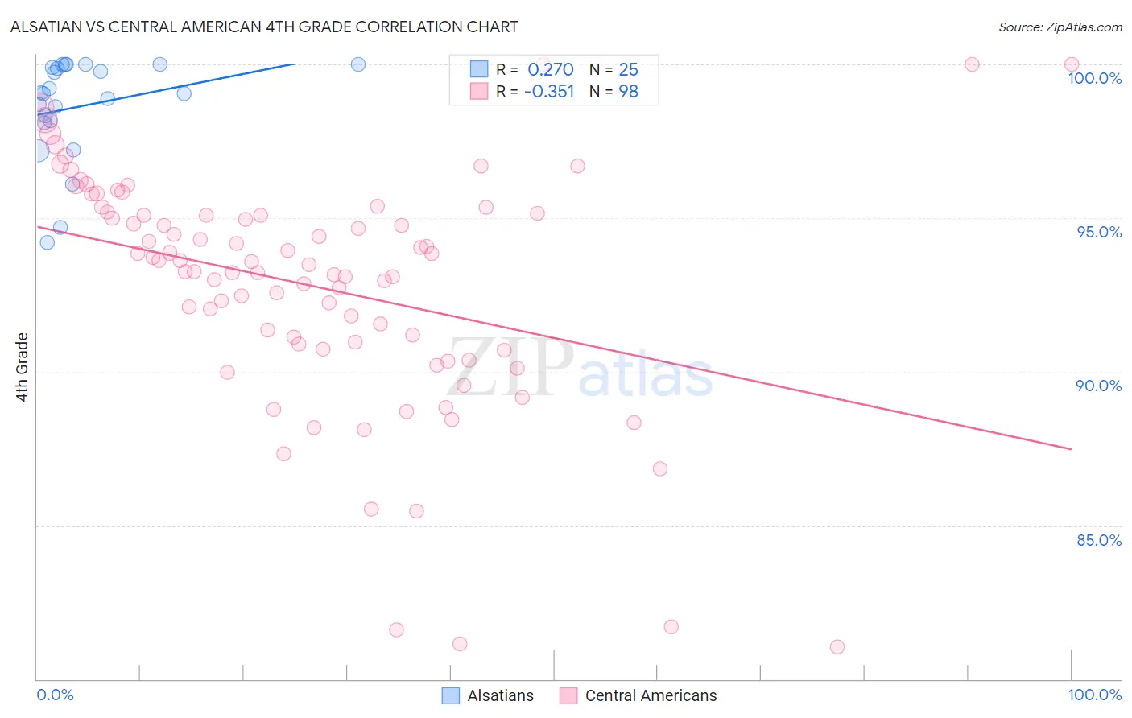Open the Source: ZipAtlas.com link

[1060, 27]
